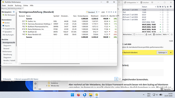This screenshot has height=98, width=175.
Task: Open the Ansicht menu
Action: click(10, 6)
